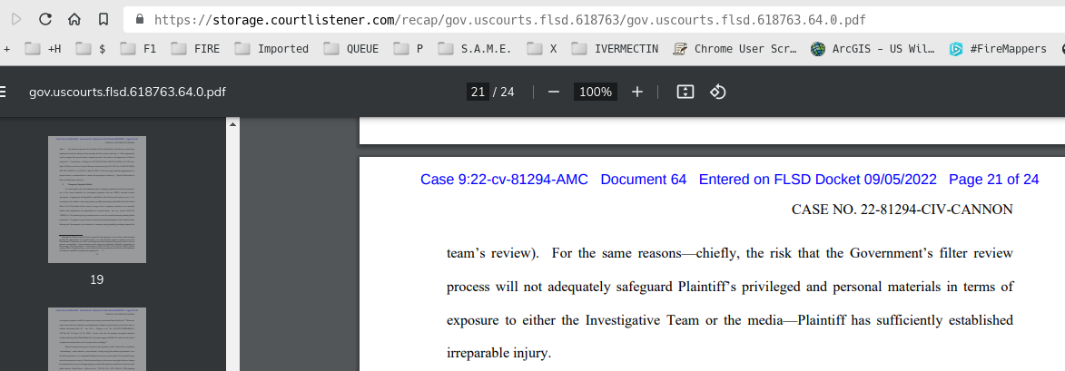This screenshot has height=371, width=1065.
Task: Click the fit to page icon
Action: click(x=685, y=92)
